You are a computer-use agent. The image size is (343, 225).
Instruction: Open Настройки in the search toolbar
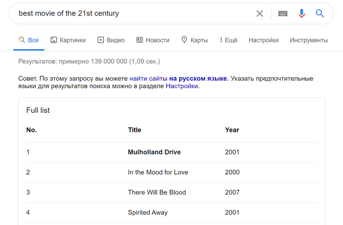coord(264,40)
